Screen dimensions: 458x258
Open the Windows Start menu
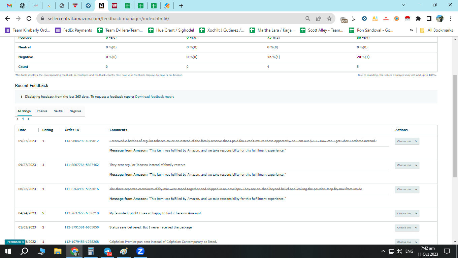8,251
